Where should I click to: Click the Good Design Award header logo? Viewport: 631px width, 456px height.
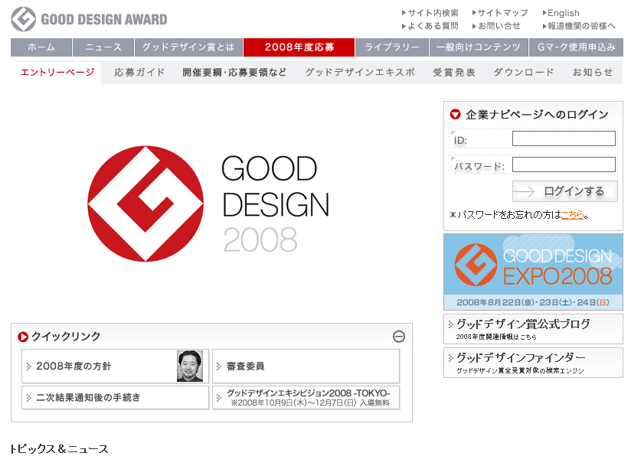89,19
